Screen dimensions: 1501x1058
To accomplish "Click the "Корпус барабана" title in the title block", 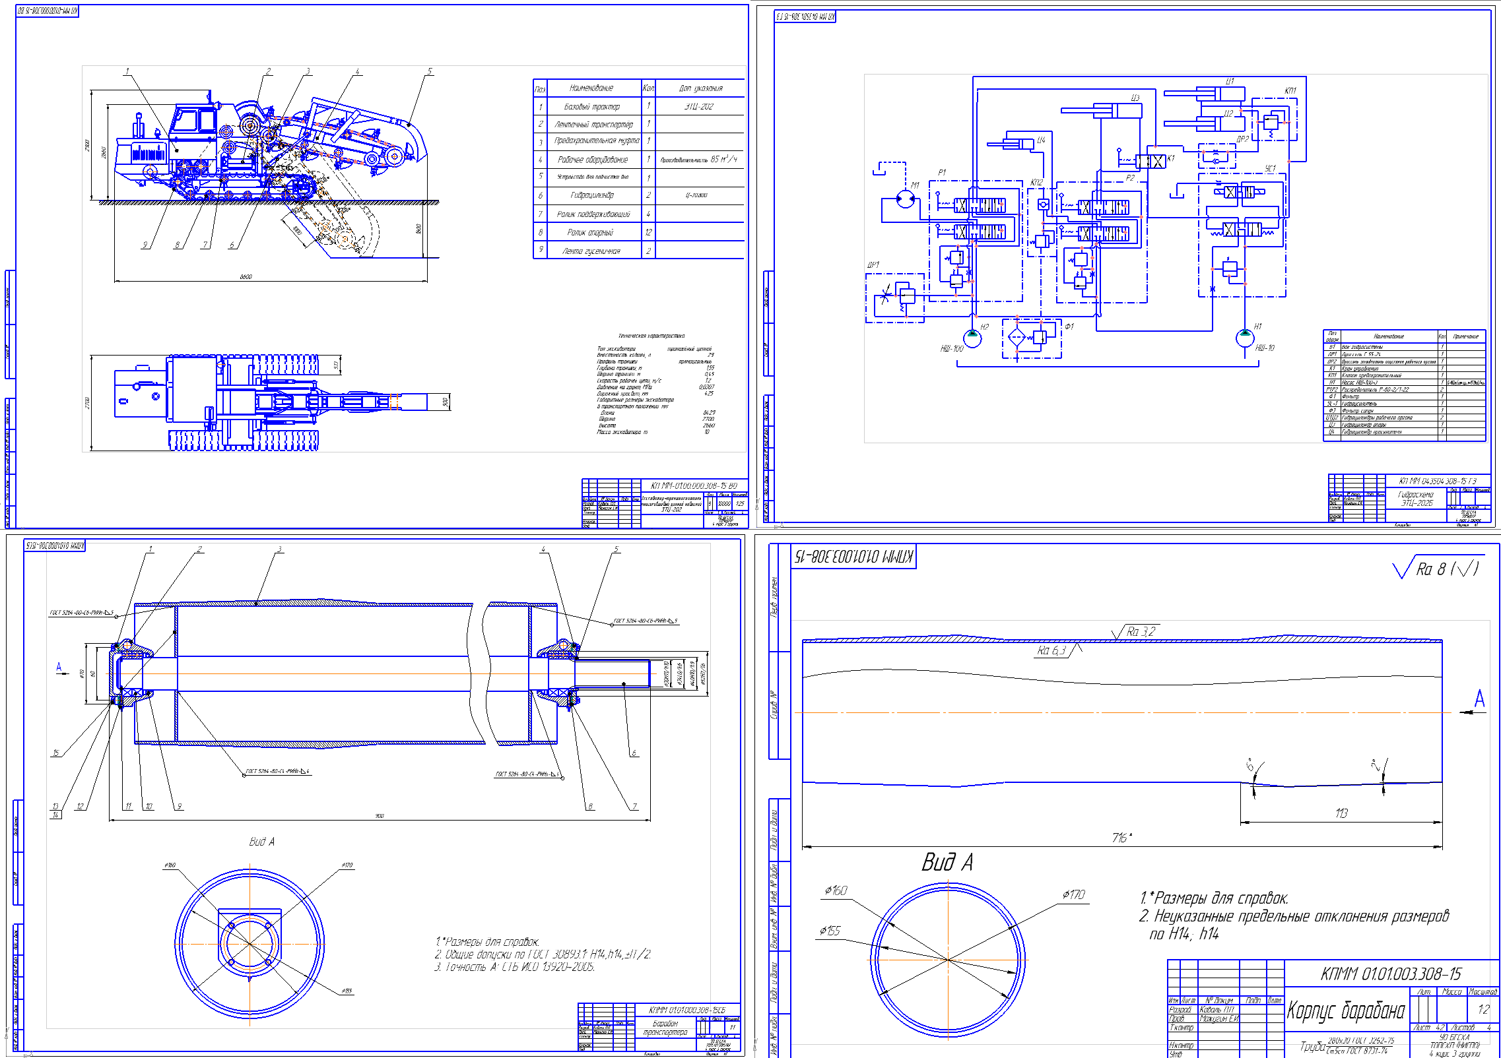I will coord(1345,1010).
